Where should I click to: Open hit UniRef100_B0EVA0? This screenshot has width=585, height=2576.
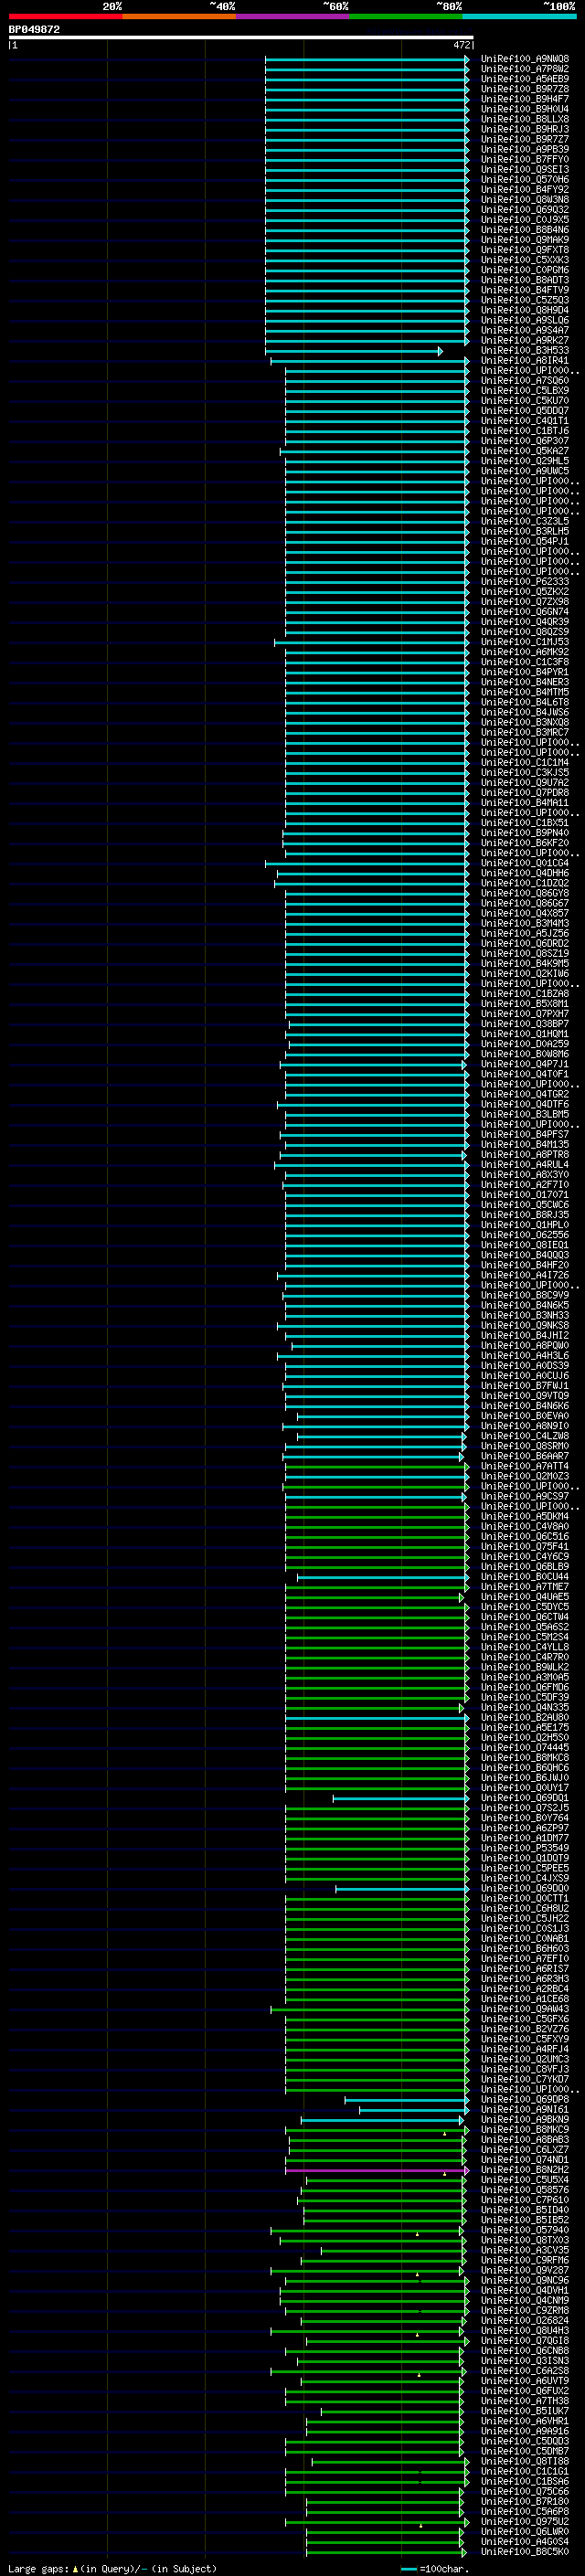coord(525,1416)
